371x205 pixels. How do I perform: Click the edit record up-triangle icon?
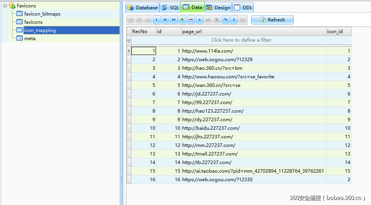pyautogui.click(x=199, y=20)
